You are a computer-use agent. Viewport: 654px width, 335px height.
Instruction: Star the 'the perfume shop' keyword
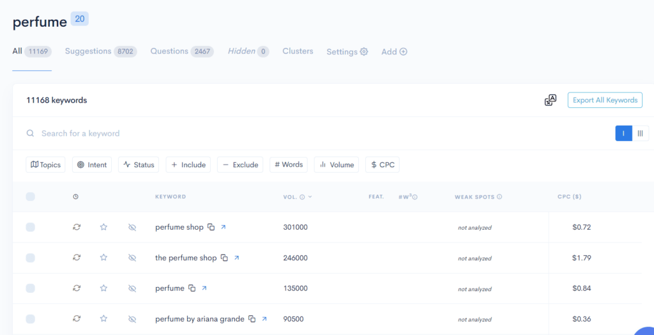click(103, 258)
